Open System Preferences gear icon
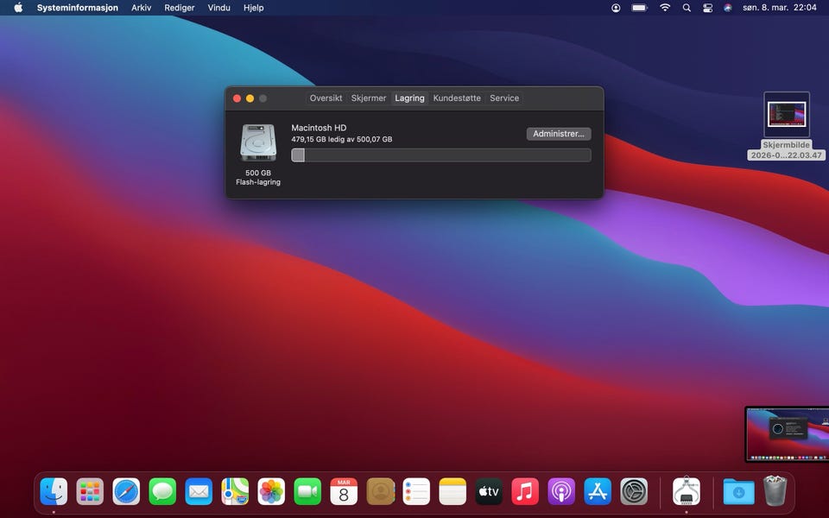 pyautogui.click(x=634, y=491)
